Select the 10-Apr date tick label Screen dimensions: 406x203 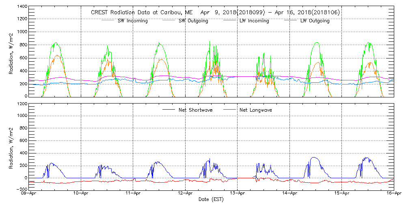81,194
